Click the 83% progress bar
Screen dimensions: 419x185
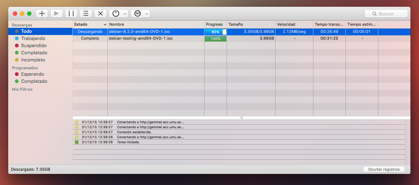pyautogui.click(x=215, y=32)
